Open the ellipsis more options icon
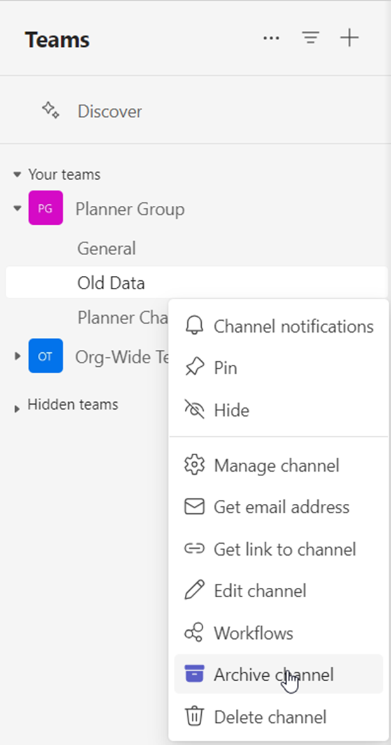The width and height of the screenshot is (391, 745). click(x=271, y=38)
